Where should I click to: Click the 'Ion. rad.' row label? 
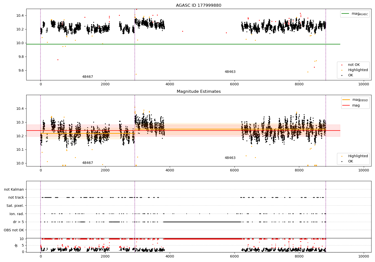(x=17, y=214)
